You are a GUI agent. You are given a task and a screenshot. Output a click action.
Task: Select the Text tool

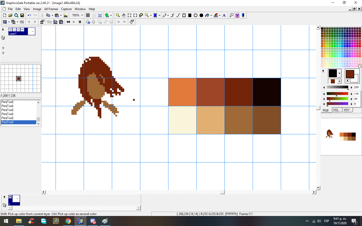click(224, 15)
